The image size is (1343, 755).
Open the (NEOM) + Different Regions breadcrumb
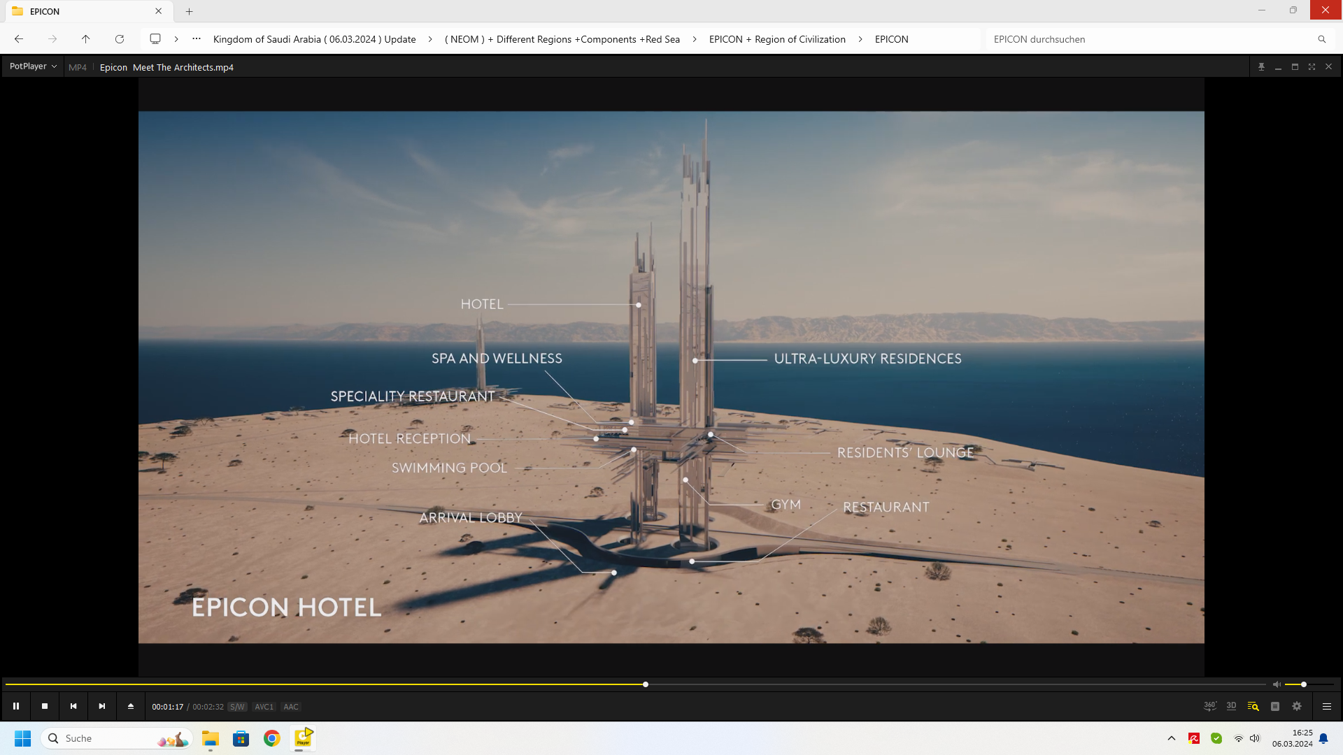(x=562, y=39)
